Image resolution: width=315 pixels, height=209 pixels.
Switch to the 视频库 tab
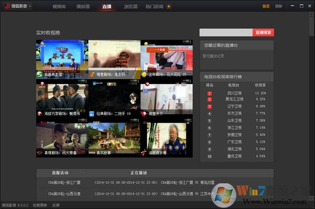pyautogui.click(x=59, y=6)
